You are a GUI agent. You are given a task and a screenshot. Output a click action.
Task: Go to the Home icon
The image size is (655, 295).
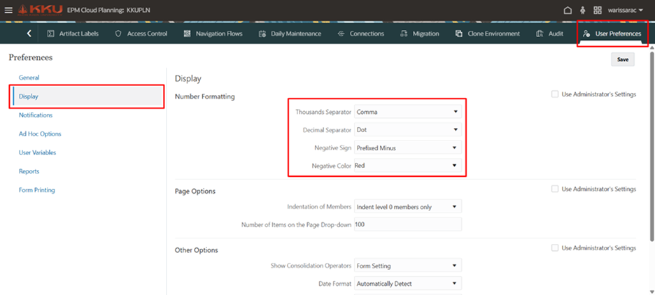coord(568,10)
